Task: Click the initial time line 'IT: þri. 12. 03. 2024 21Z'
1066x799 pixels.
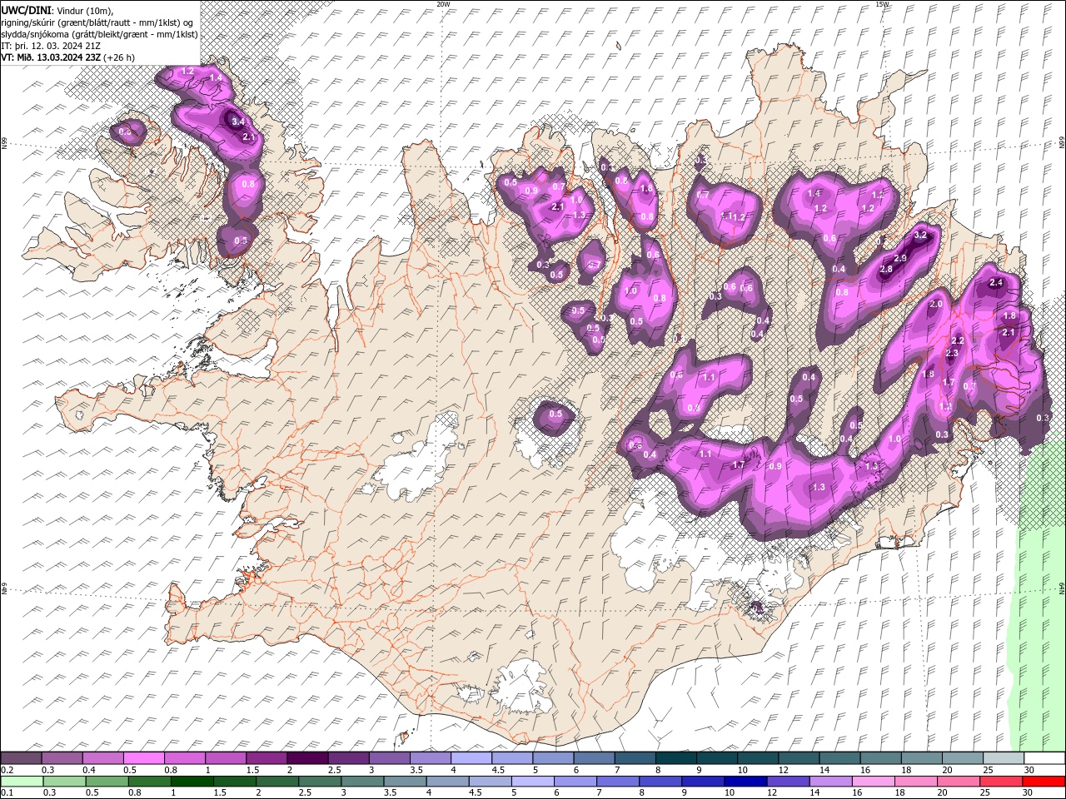Action: click(x=50, y=46)
